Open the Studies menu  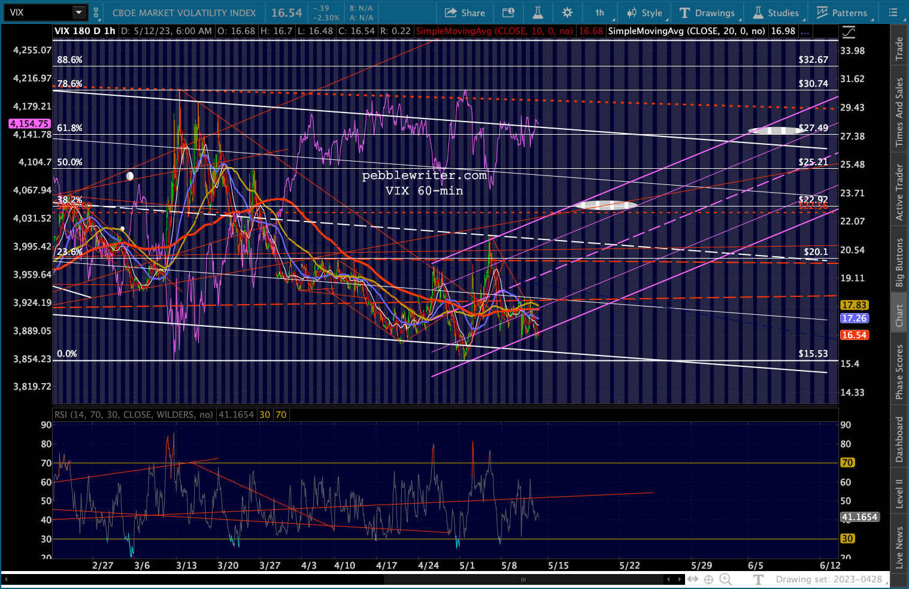click(x=776, y=13)
